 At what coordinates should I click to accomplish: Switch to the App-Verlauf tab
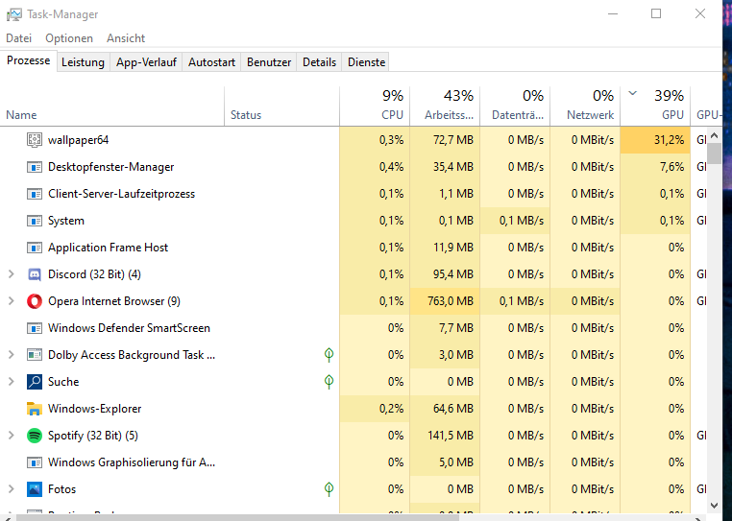tap(146, 62)
